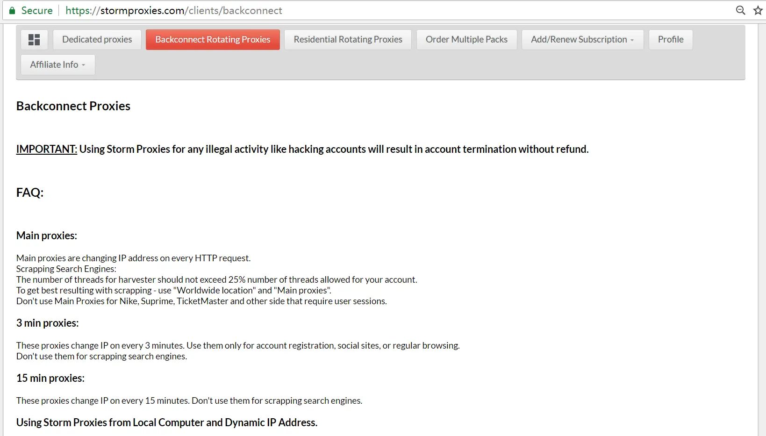Screen dimensions: 766x436
Task: Open the dashboard grid icon
Action: [x=34, y=40]
